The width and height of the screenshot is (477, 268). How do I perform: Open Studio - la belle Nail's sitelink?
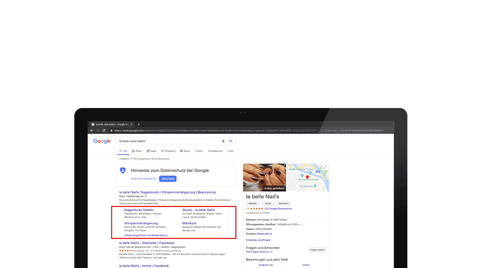click(198, 209)
